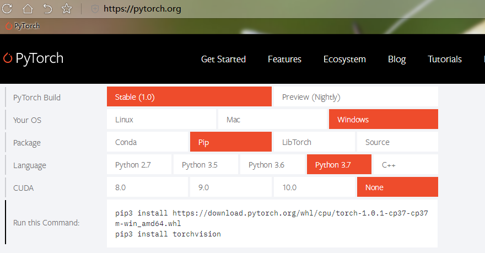
Task: Pick Python 3.5 language option
Action: (x=206, y=165)
